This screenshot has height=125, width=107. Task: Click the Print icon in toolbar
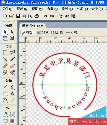point(37,16)
